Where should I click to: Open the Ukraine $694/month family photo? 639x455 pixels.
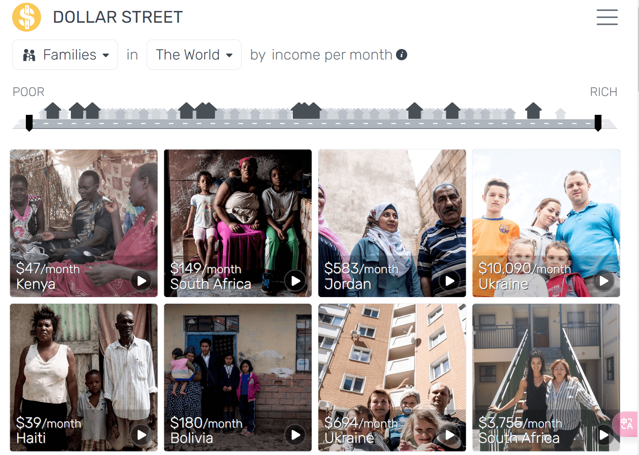pyautogui.click(x=392, y=377)
